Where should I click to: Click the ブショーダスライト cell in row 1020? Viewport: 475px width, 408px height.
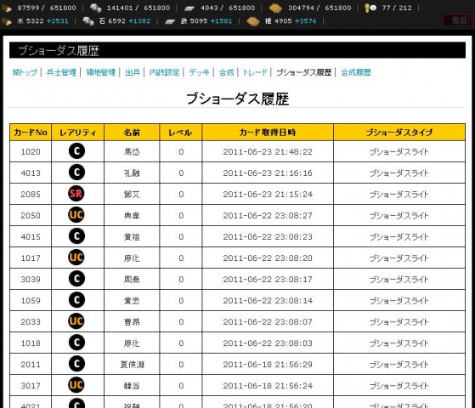pos(399,151)
